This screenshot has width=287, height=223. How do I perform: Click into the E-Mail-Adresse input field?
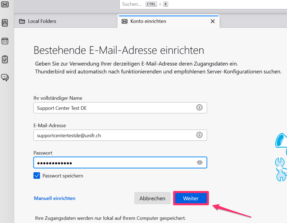[x=114, y=135]
